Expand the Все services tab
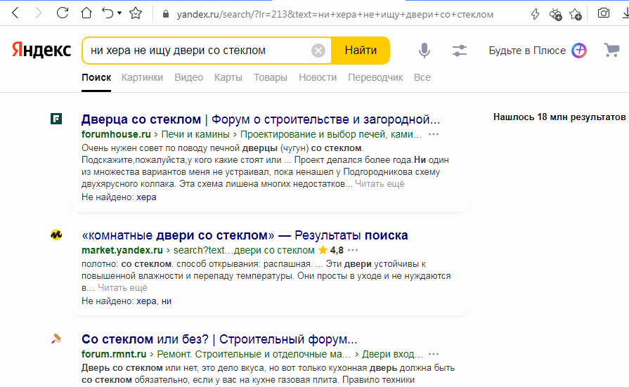Screen dimensions: 629x387 point(422,77)
